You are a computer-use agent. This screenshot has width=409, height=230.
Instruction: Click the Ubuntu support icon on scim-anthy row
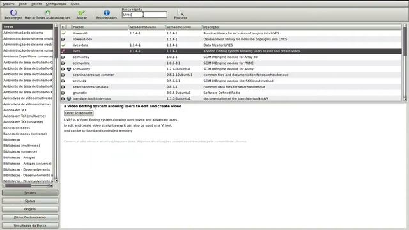coord(69,69)
